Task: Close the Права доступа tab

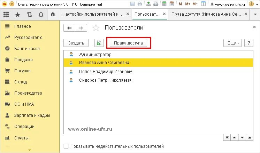Action: click(x=246, y=14)
